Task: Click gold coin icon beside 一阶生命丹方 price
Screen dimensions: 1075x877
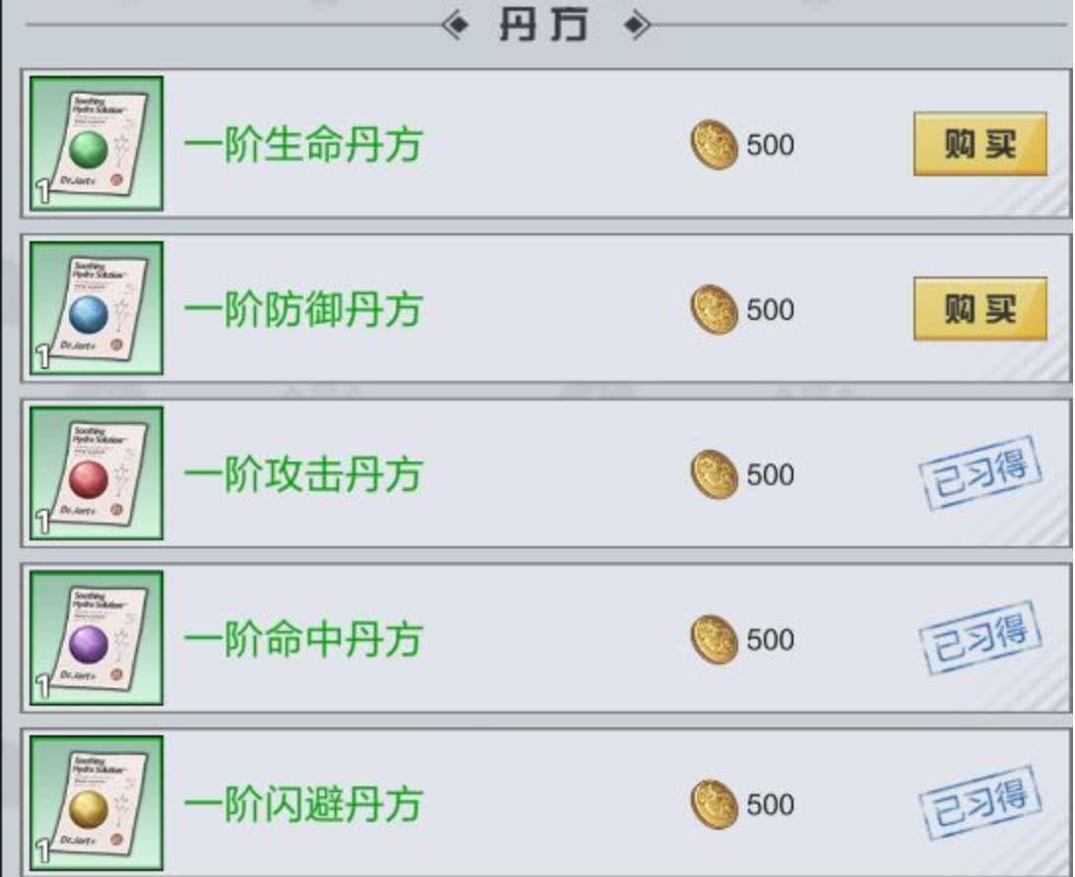Action: [x=714, y=145]
